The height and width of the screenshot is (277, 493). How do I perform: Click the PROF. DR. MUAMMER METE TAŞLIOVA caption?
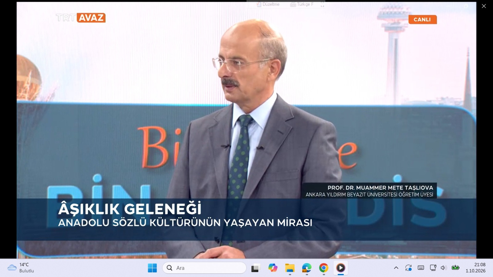click(380, 187)
